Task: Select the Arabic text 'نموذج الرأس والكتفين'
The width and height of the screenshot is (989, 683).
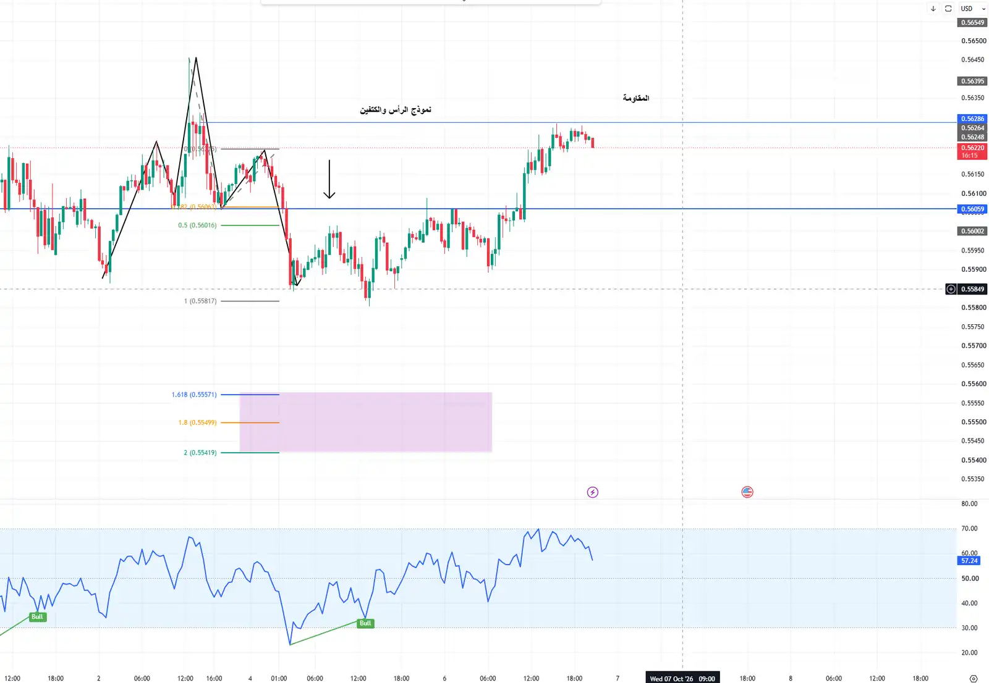Action: tap(396, 109)
